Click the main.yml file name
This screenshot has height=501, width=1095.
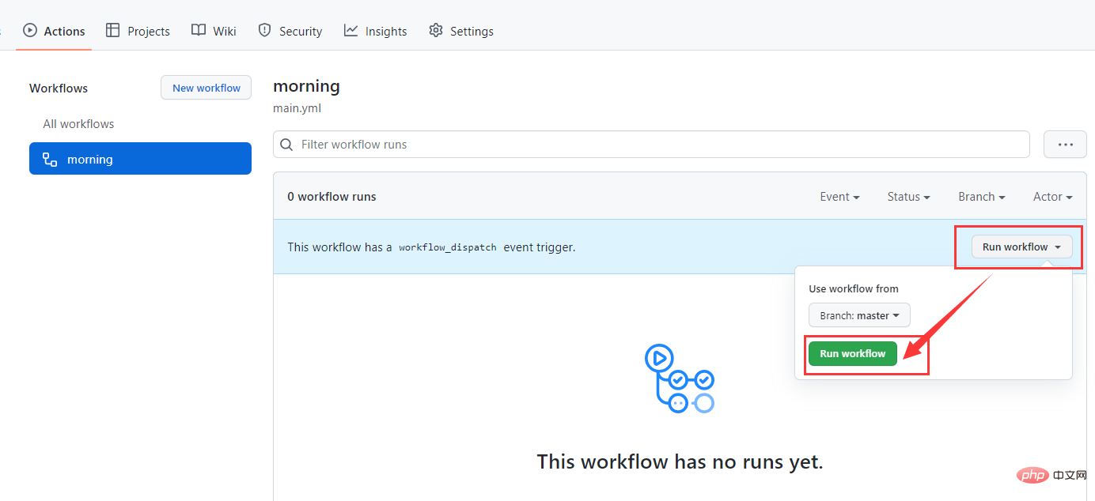[x=297, y=108]
